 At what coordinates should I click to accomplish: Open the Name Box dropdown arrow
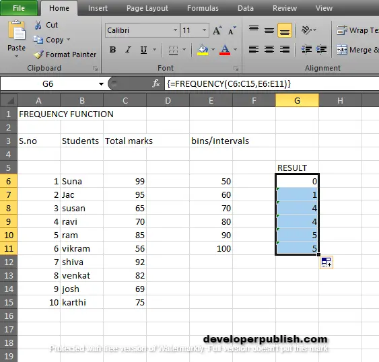[101, 84]
